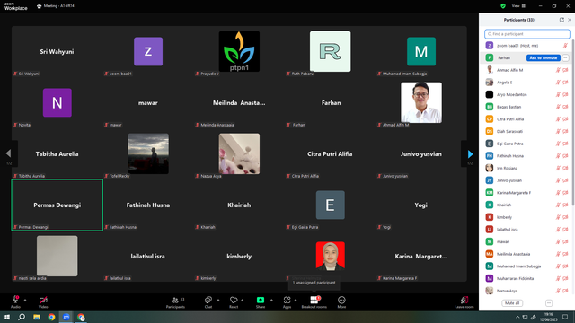Click the Find a participant search field
The width and height of the screenshot is (575, 323).
click(x=527, y=34)
